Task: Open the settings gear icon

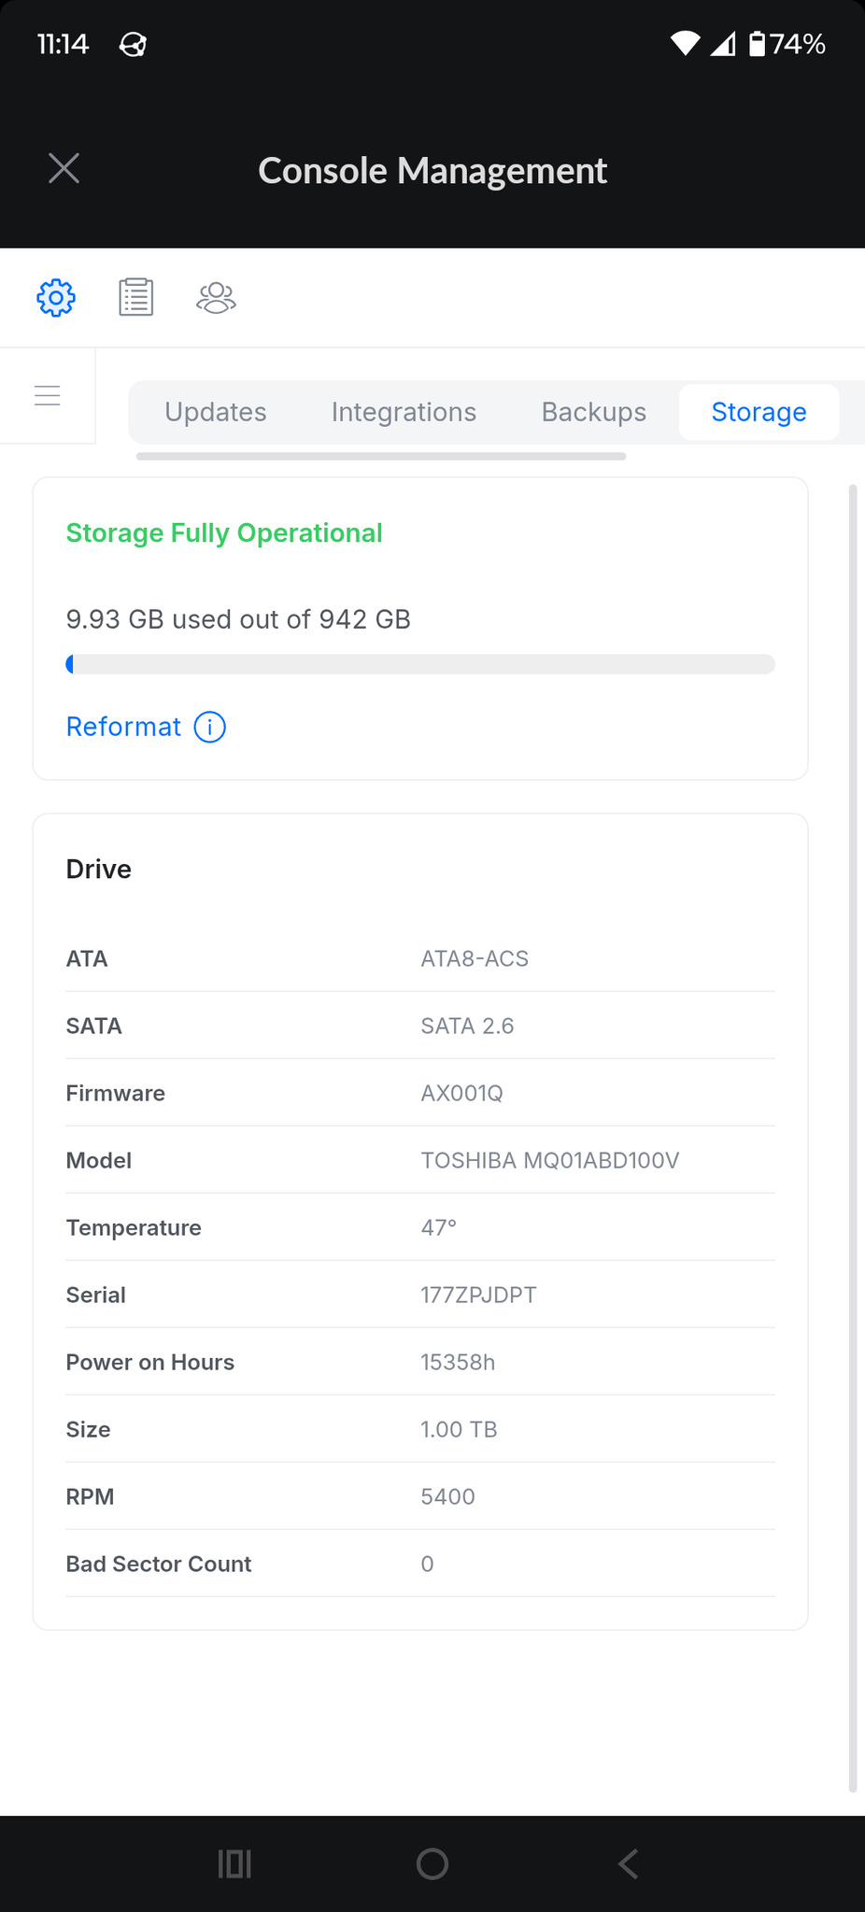Action: pyautogui.click(x=56, y=298)
